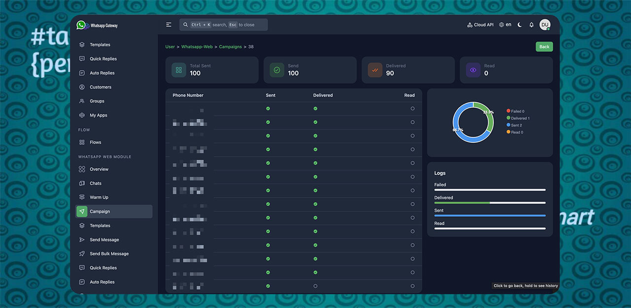Screen dimensions: 631x308
Task: Select Send Bulk Message in sidebar
Action: [x=109, y=254]
